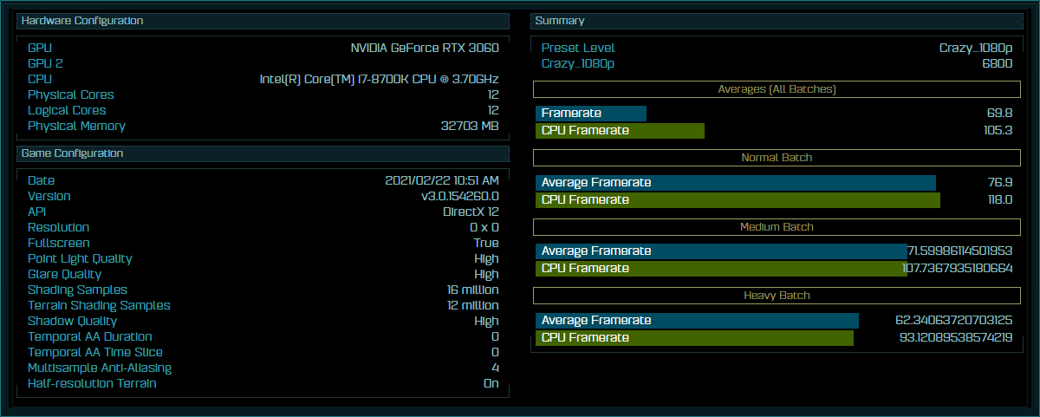The image size is (1040, 417).
Task: Click the Preset Level label
Action: 578,49
